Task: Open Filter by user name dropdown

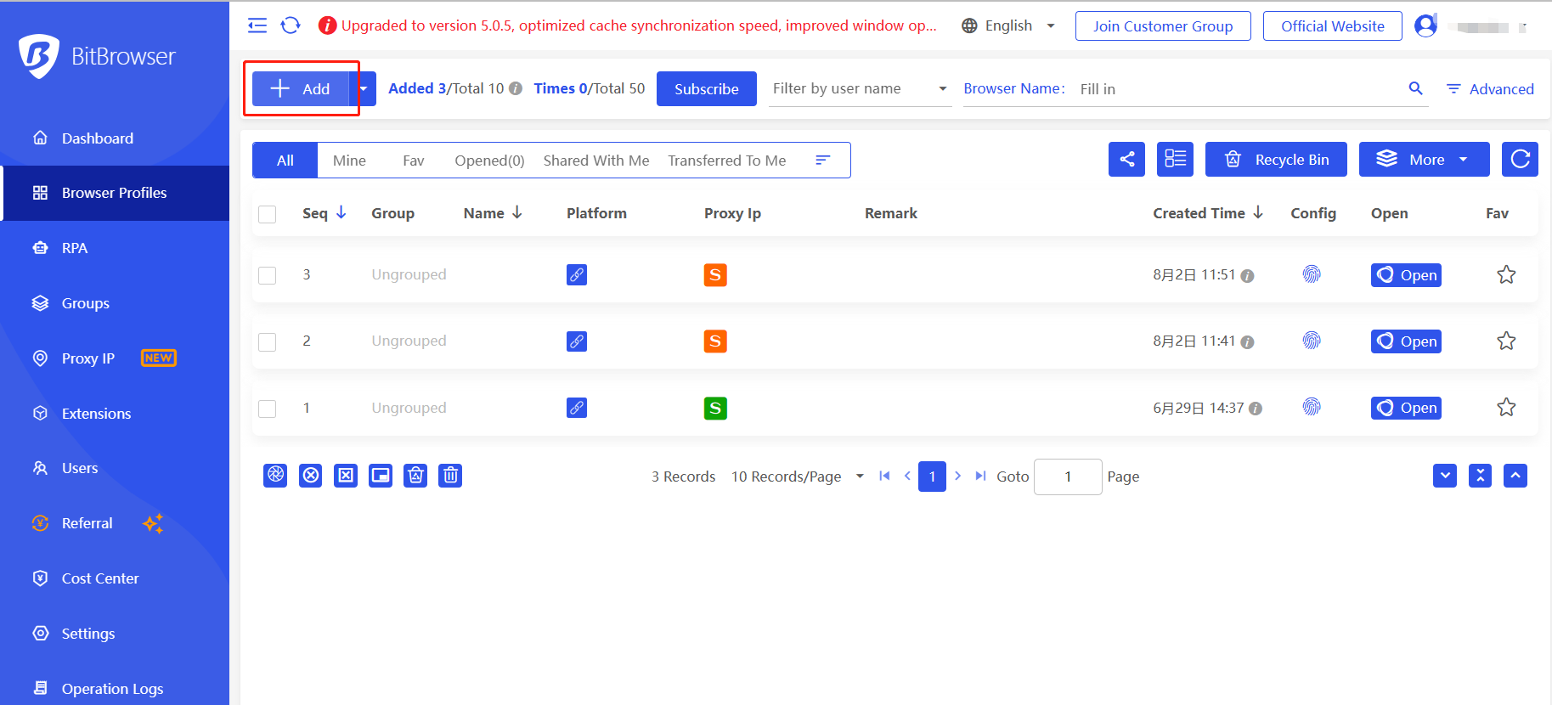Action: pyautogui.click(x=860, y=88)
